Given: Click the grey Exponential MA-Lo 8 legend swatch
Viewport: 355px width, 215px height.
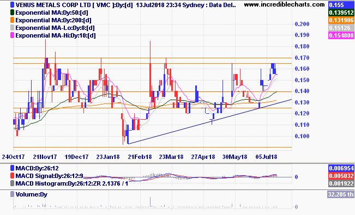Looking at the screenshot, I should coord(12,28).
